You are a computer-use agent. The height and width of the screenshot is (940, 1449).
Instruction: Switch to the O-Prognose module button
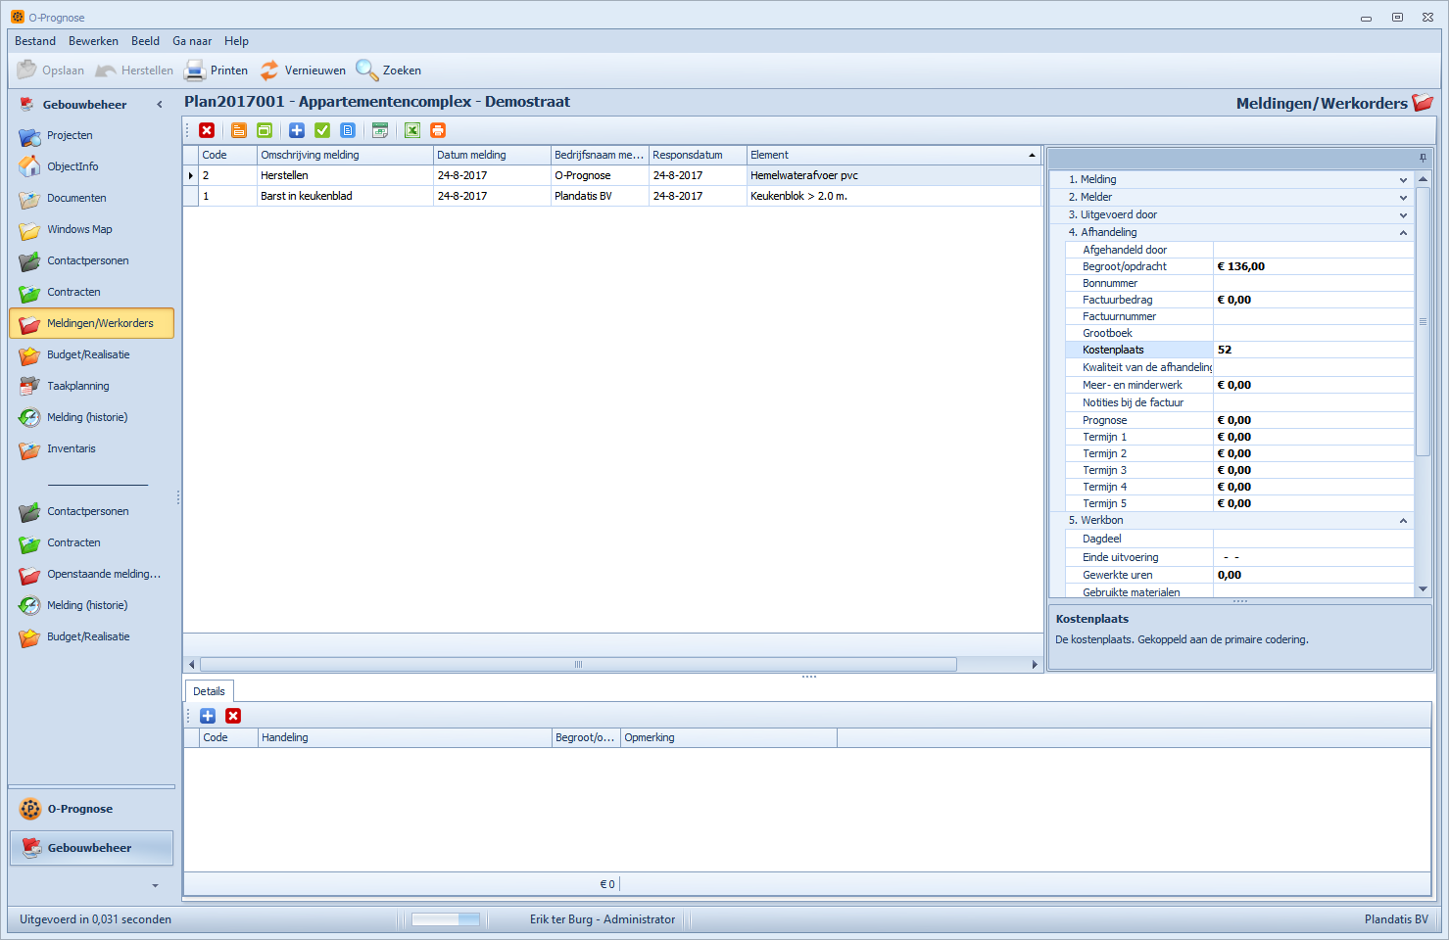pos(91,809)
